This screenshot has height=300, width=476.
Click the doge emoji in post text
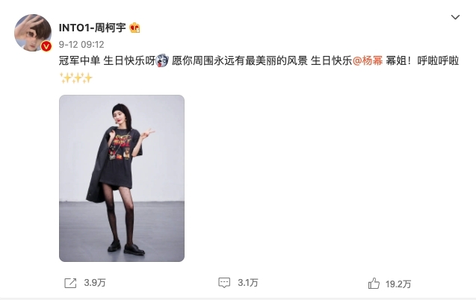[162, 60]
